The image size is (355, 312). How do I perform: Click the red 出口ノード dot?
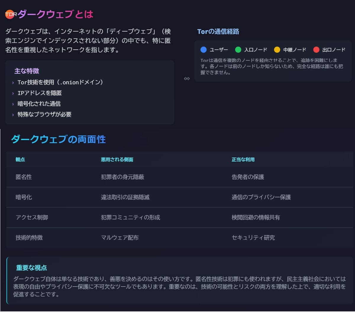(x=316, y=50)
